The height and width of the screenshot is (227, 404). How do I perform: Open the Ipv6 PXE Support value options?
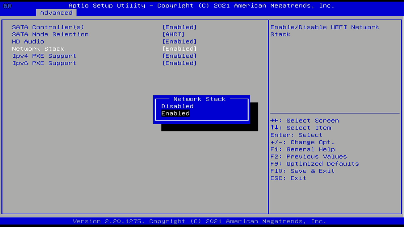[x=179, y=63]
